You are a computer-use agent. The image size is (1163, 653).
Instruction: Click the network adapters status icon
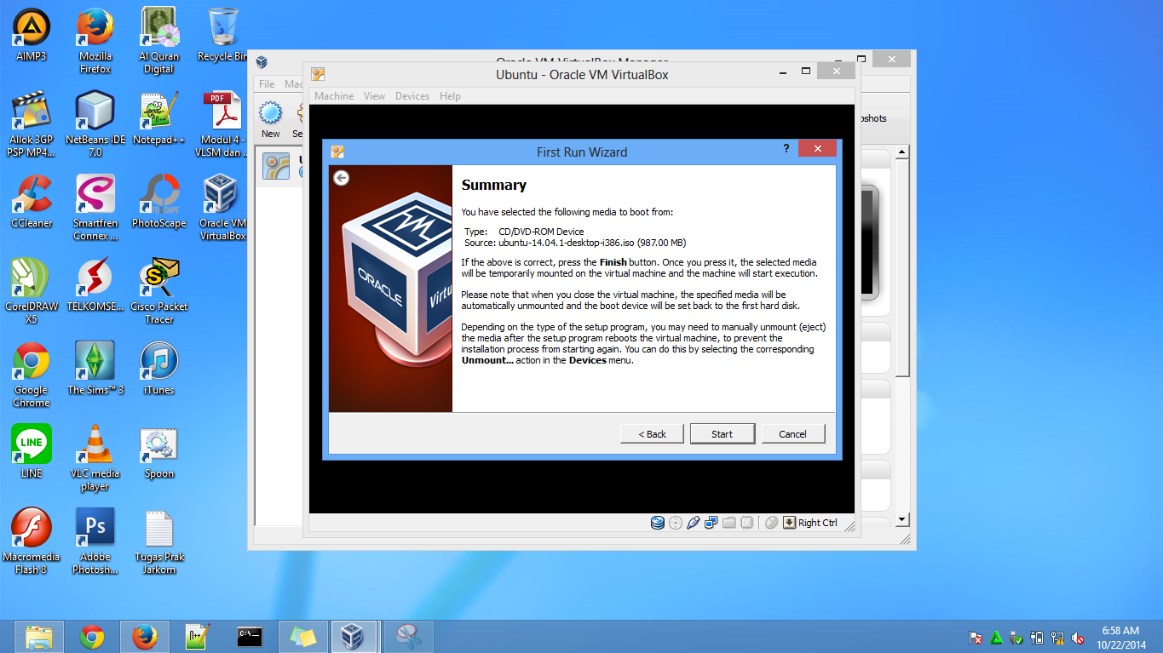(711, 523)
